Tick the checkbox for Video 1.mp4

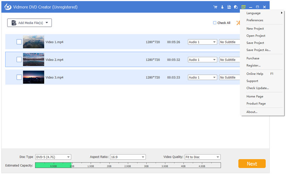click(x=19, y=42)
